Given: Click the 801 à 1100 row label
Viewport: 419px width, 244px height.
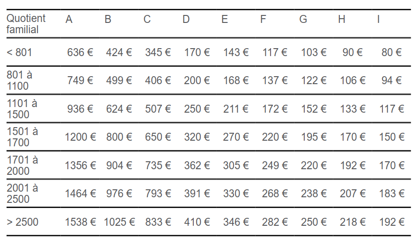Looking at the screenshot, I should 20,80.
